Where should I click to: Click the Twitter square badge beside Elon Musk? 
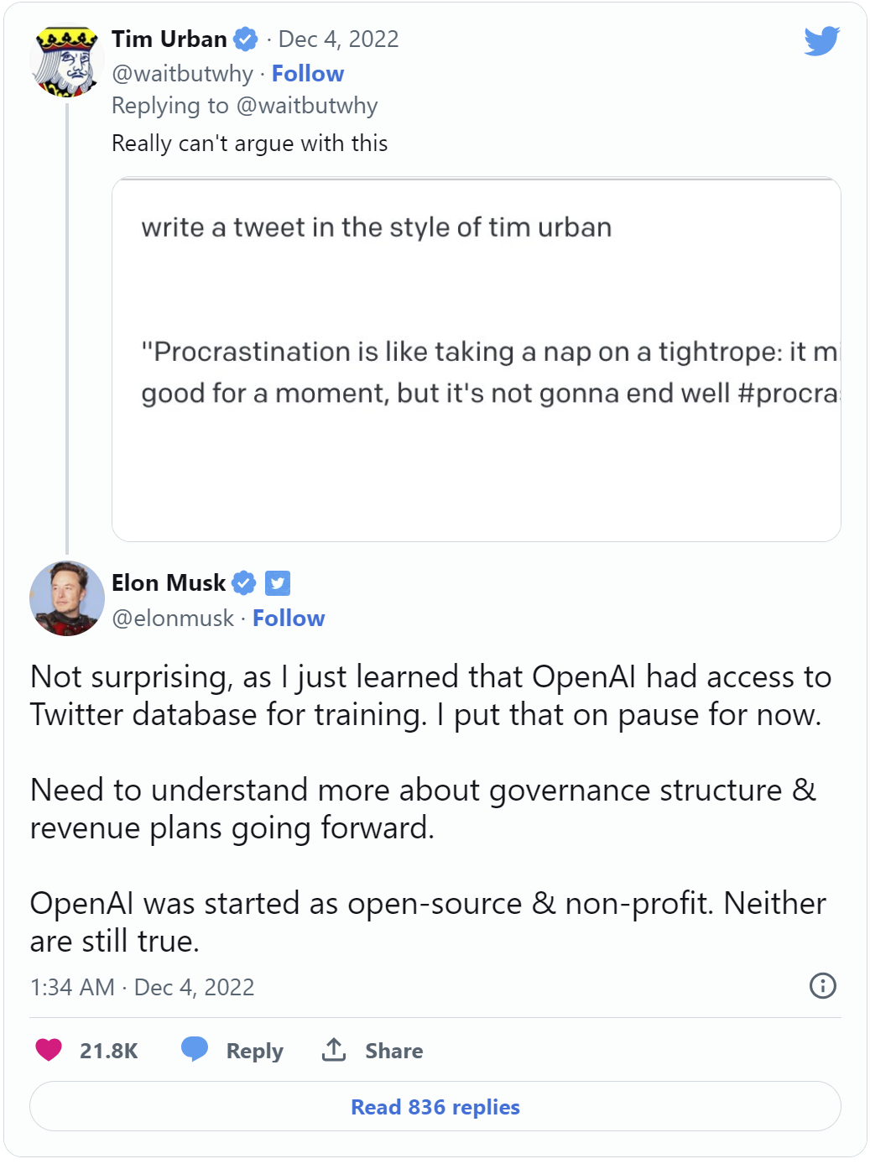tap(278, 582)
